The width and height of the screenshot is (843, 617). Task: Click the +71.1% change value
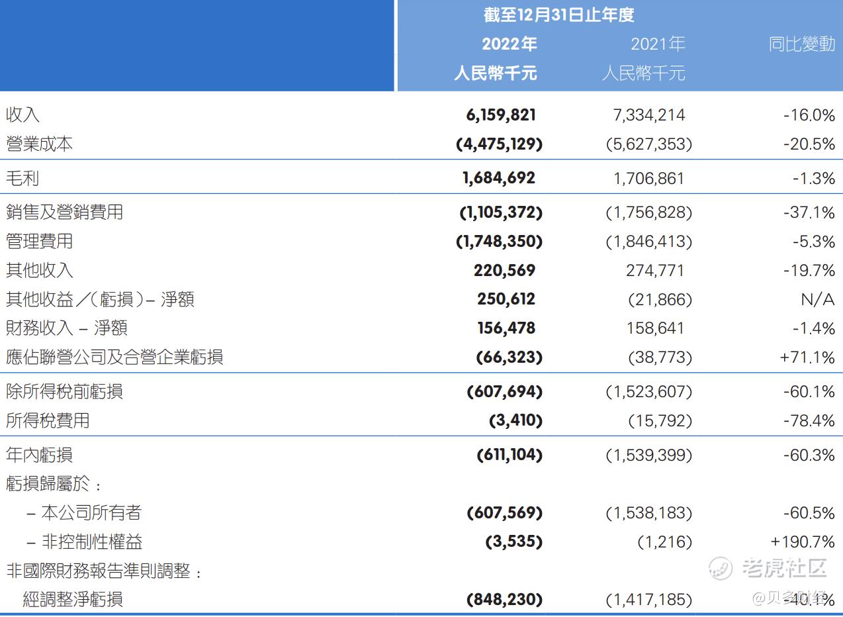coord(808,357)
